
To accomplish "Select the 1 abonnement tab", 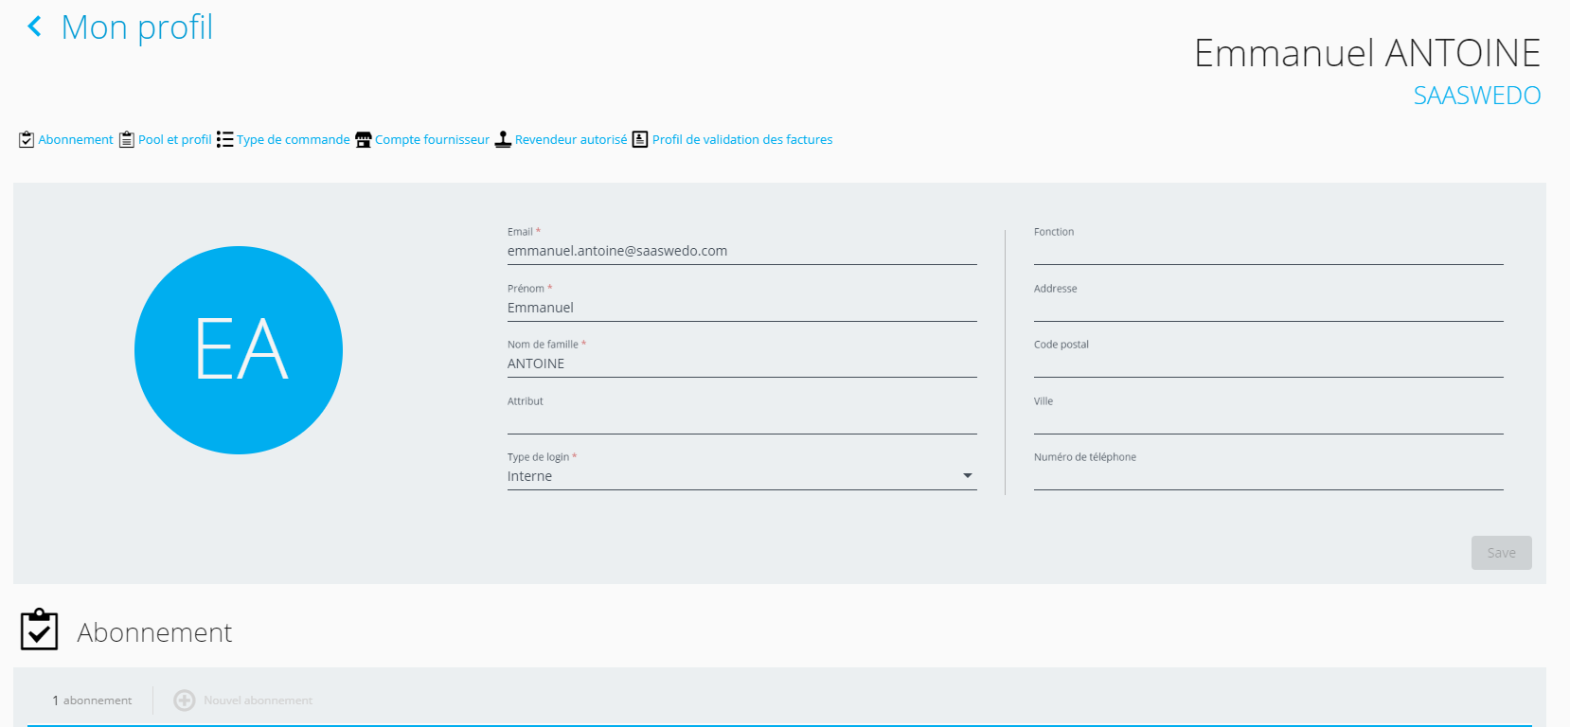I will point(92,700).
